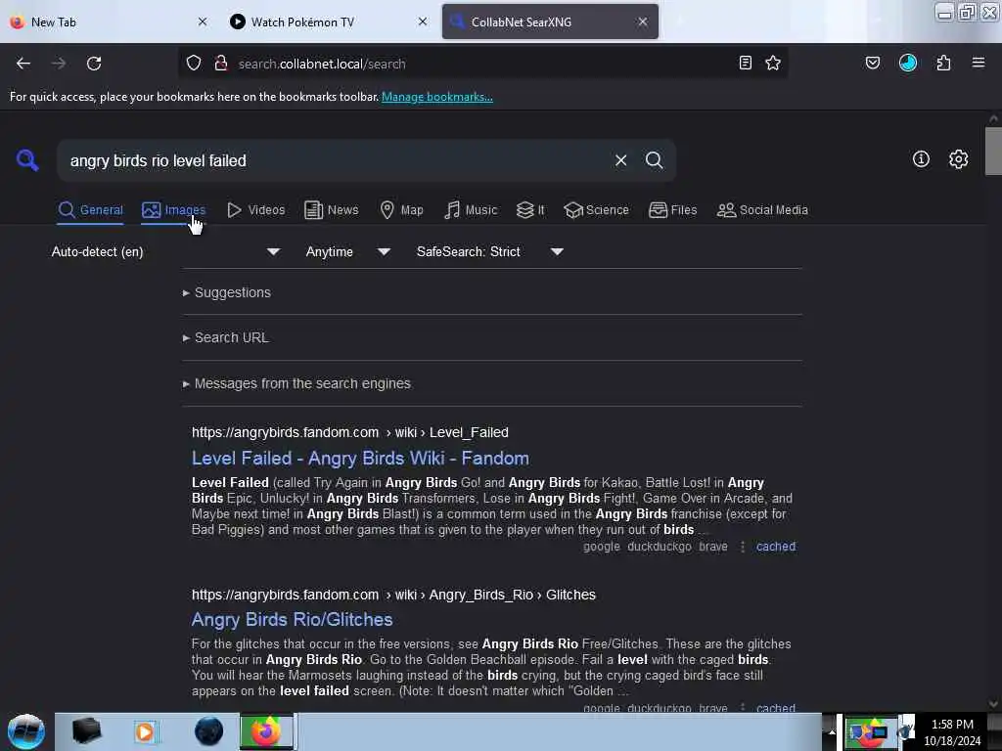Launch the media player taskbar icon
Viewport: 1002px width, 751px height.
[x=145, y=731]
